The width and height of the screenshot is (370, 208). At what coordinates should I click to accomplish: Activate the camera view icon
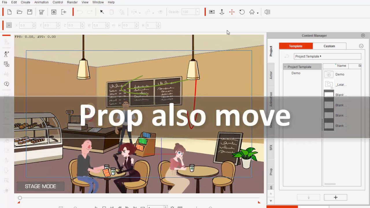(x=212, y=12)
